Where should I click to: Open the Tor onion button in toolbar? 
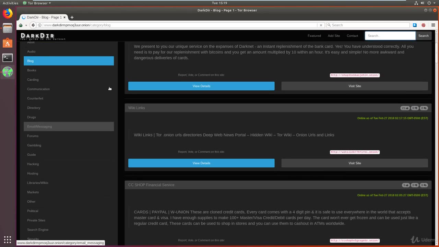[x=21, y=25]
